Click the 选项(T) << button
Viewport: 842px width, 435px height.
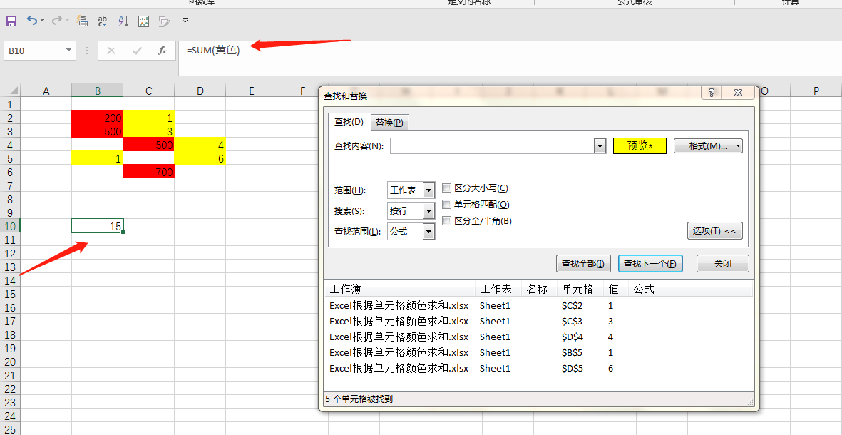coord(714,231)
